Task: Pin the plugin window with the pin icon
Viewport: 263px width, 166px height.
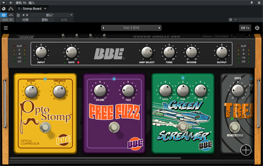Action: coord(252,3)
